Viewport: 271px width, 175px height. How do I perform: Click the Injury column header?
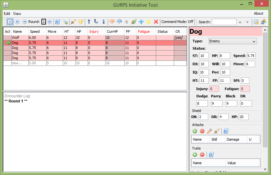click(x=96, y=31)
